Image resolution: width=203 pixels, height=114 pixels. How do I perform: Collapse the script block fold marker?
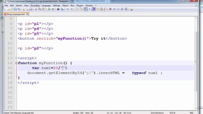click(16, 58)
